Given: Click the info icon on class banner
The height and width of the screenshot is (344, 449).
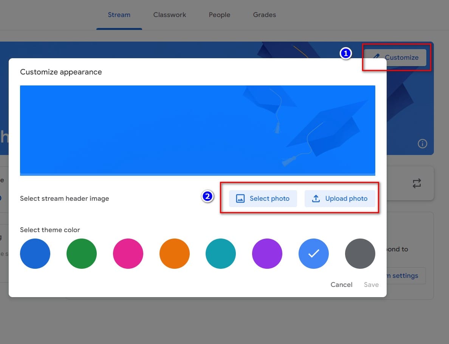Looking at the screenshot, I should (422, 144).
